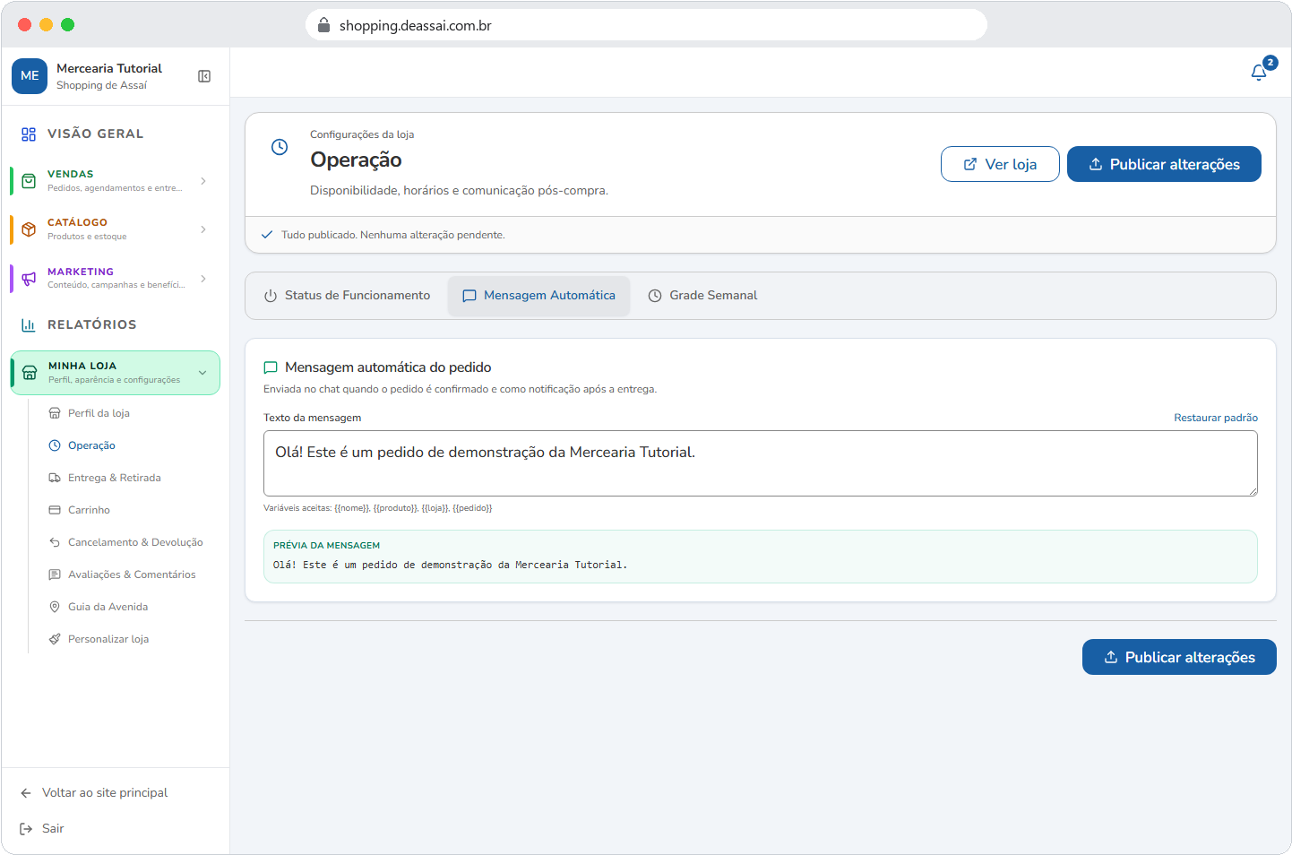Collapse the Minha Loja section chevron
The width and height of the screenshot is (1292, 855).
point(202,373)
